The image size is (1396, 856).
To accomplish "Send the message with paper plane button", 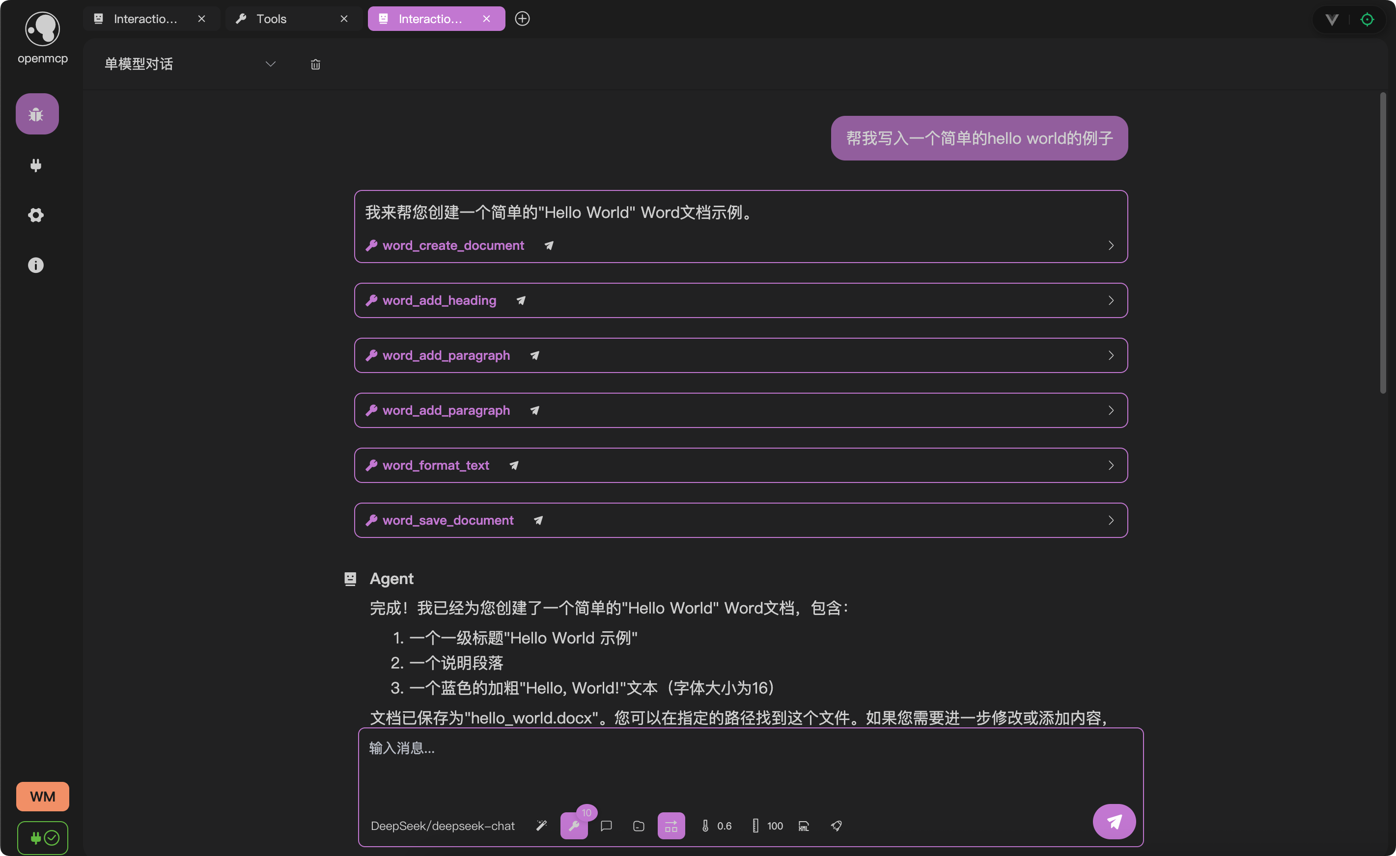I will pos(1114,821).
